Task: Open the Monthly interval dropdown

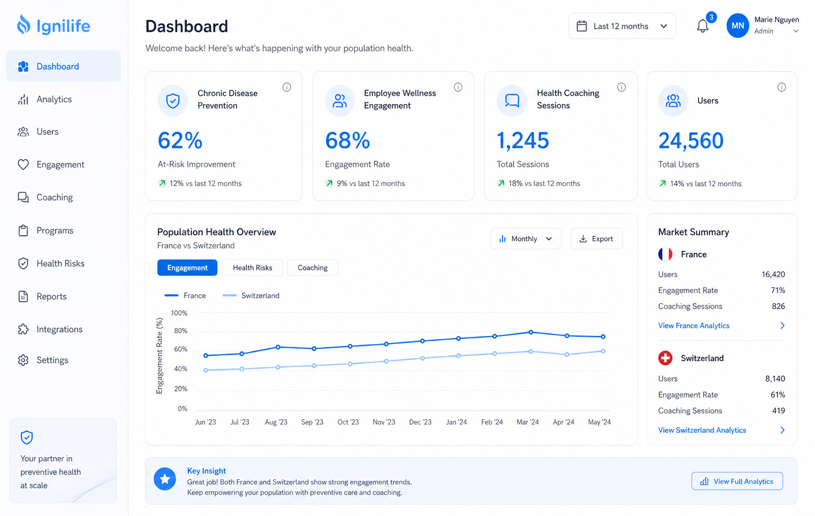Action: tap(526, 239)
